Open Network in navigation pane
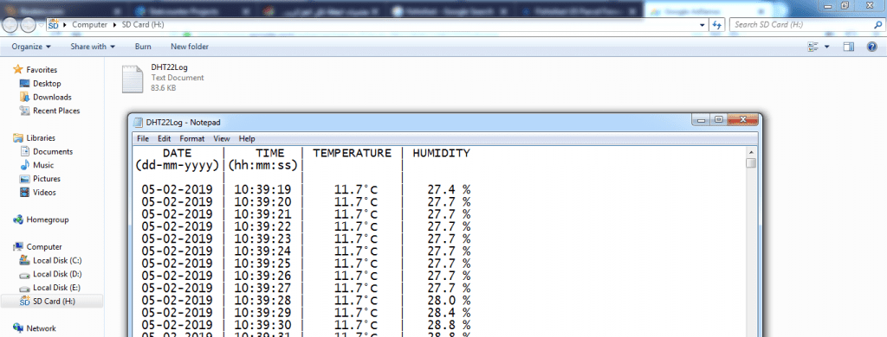Screen dimensions: 887x337 pyautogui.click(x=42, y=328)
